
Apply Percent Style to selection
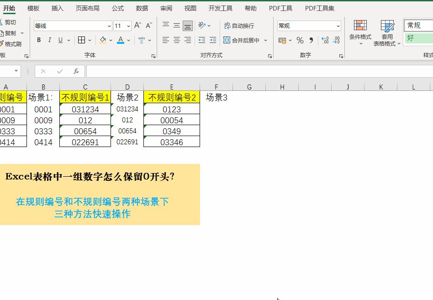[300, 40]
